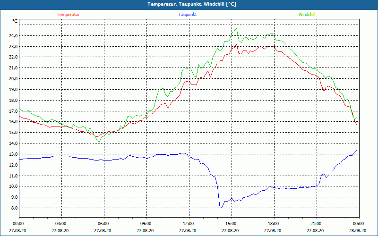Click the red Temperatur legend label
Image resolution: width=378 pixels, height=236 pixels.
(68, 15)
